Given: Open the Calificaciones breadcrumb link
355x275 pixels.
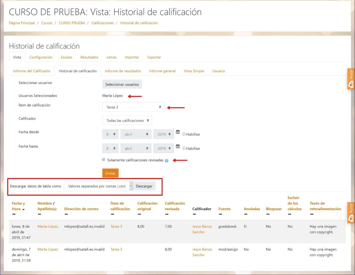Looking at the screenshot, I should pos(102,23).
